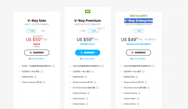Open local reseller link under V-Ray Enterprise
Screen dimensions: 188x109
click(139, 59)
